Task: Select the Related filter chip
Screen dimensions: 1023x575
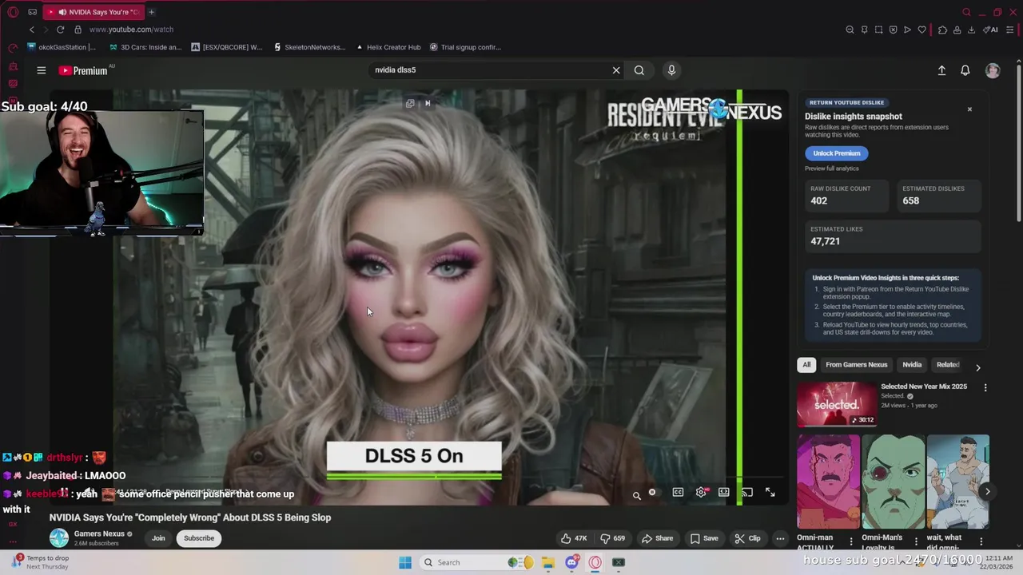Action: (x=948, y=365)
